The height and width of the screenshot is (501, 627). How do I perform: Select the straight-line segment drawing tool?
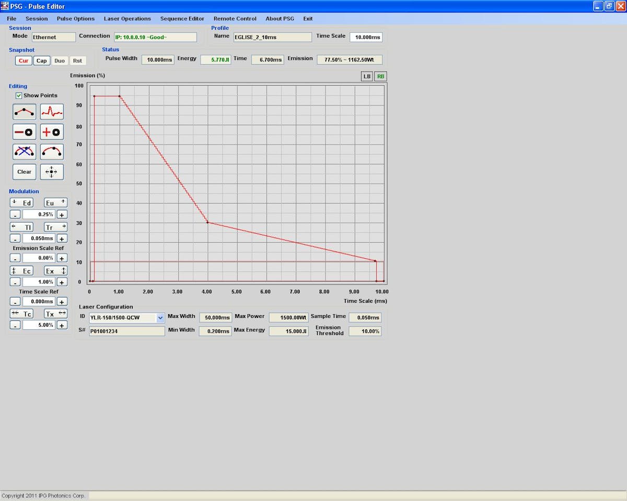(24, 112)
